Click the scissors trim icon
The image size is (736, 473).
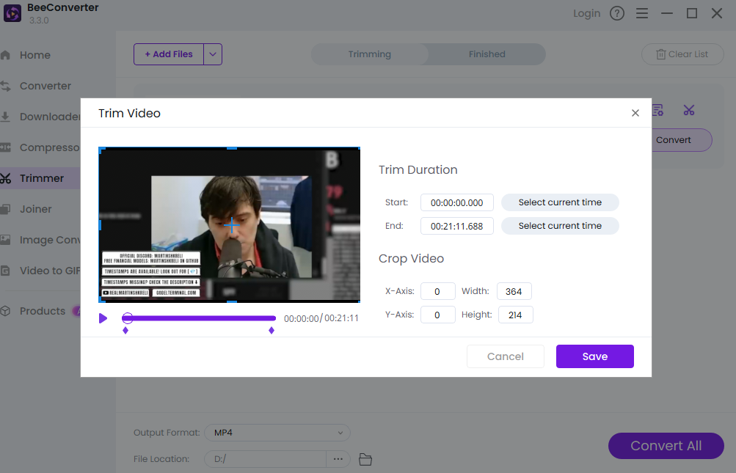coord(688,110)
